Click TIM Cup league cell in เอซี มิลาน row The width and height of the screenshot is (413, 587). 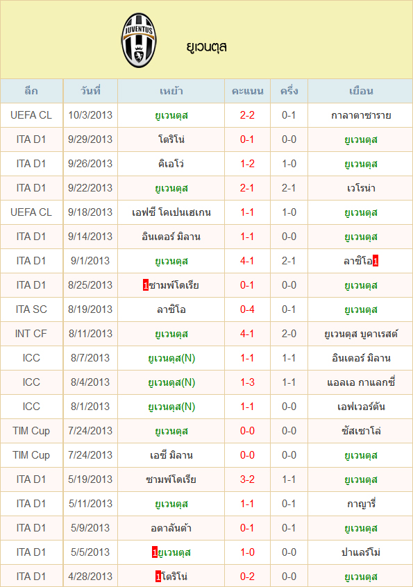pos(31,455)
